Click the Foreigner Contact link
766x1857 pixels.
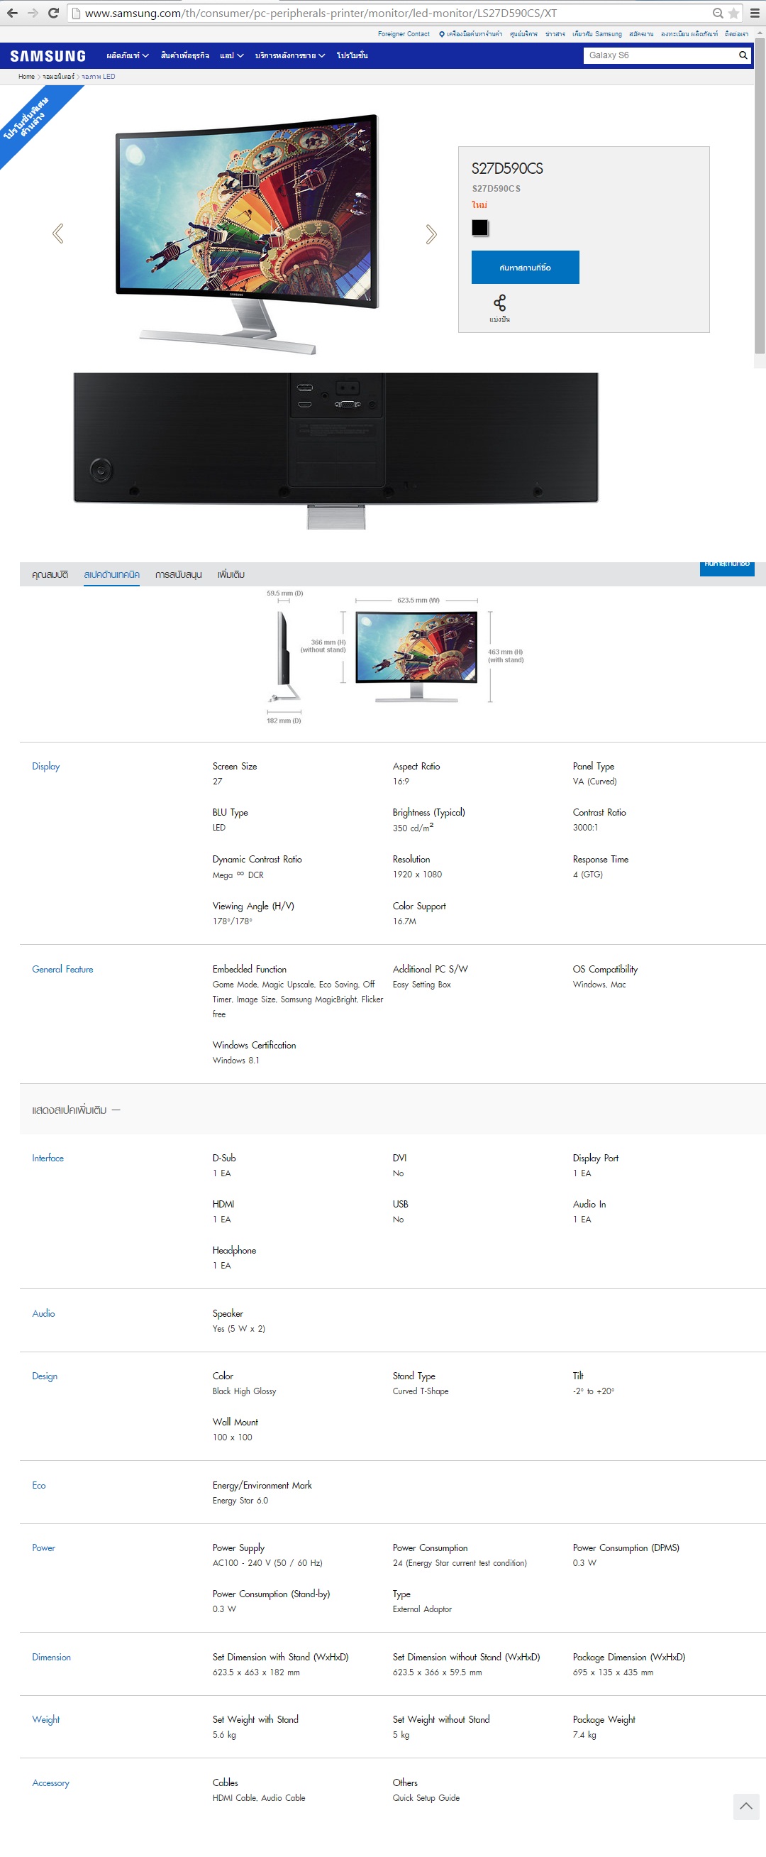[x=404, y=34]
